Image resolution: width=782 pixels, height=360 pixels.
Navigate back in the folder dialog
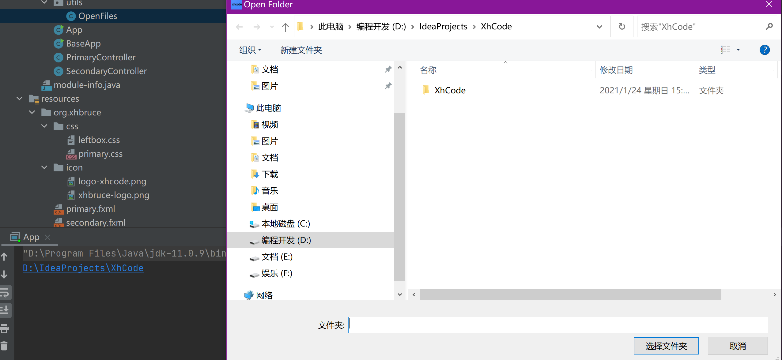239,27
